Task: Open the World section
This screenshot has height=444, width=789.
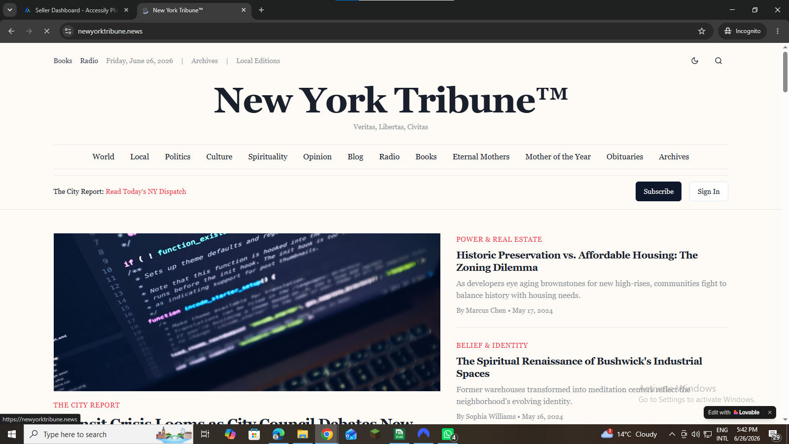Action: (103, 157)
